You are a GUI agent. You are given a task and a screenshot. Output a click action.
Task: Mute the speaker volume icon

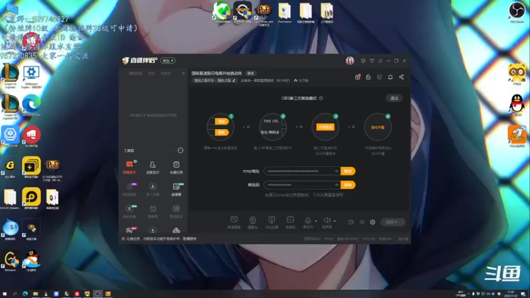pyautogui.click(x=327, y=221)
